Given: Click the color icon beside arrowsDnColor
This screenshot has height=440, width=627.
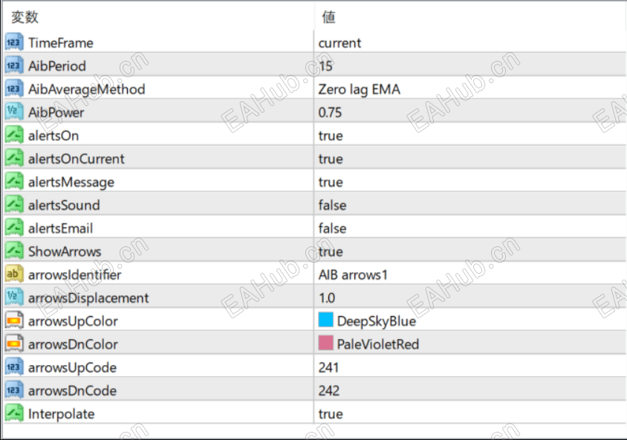Looking at the screenshot, I should (x=14, y=344).
